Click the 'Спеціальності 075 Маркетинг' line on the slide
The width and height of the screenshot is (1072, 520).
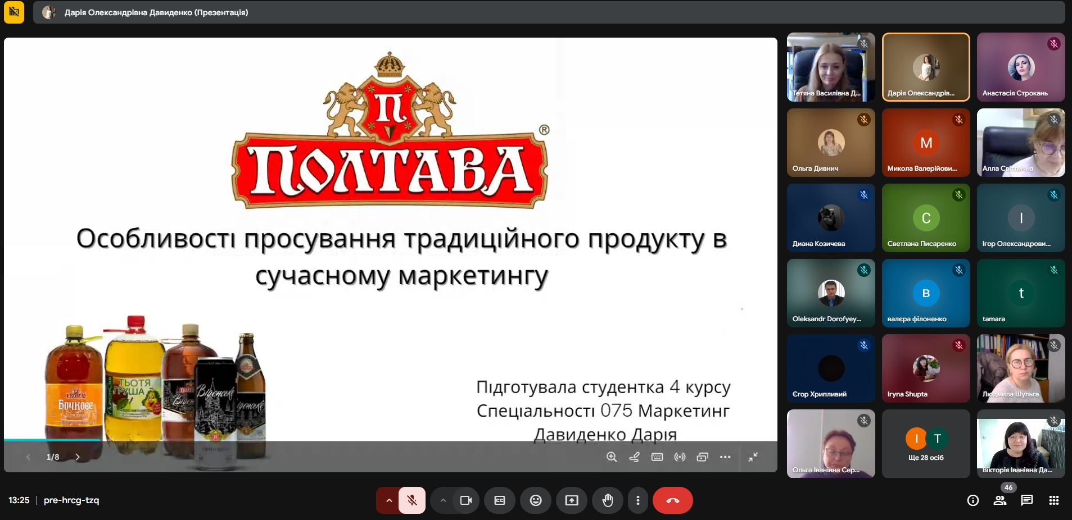tap(603, 410)
